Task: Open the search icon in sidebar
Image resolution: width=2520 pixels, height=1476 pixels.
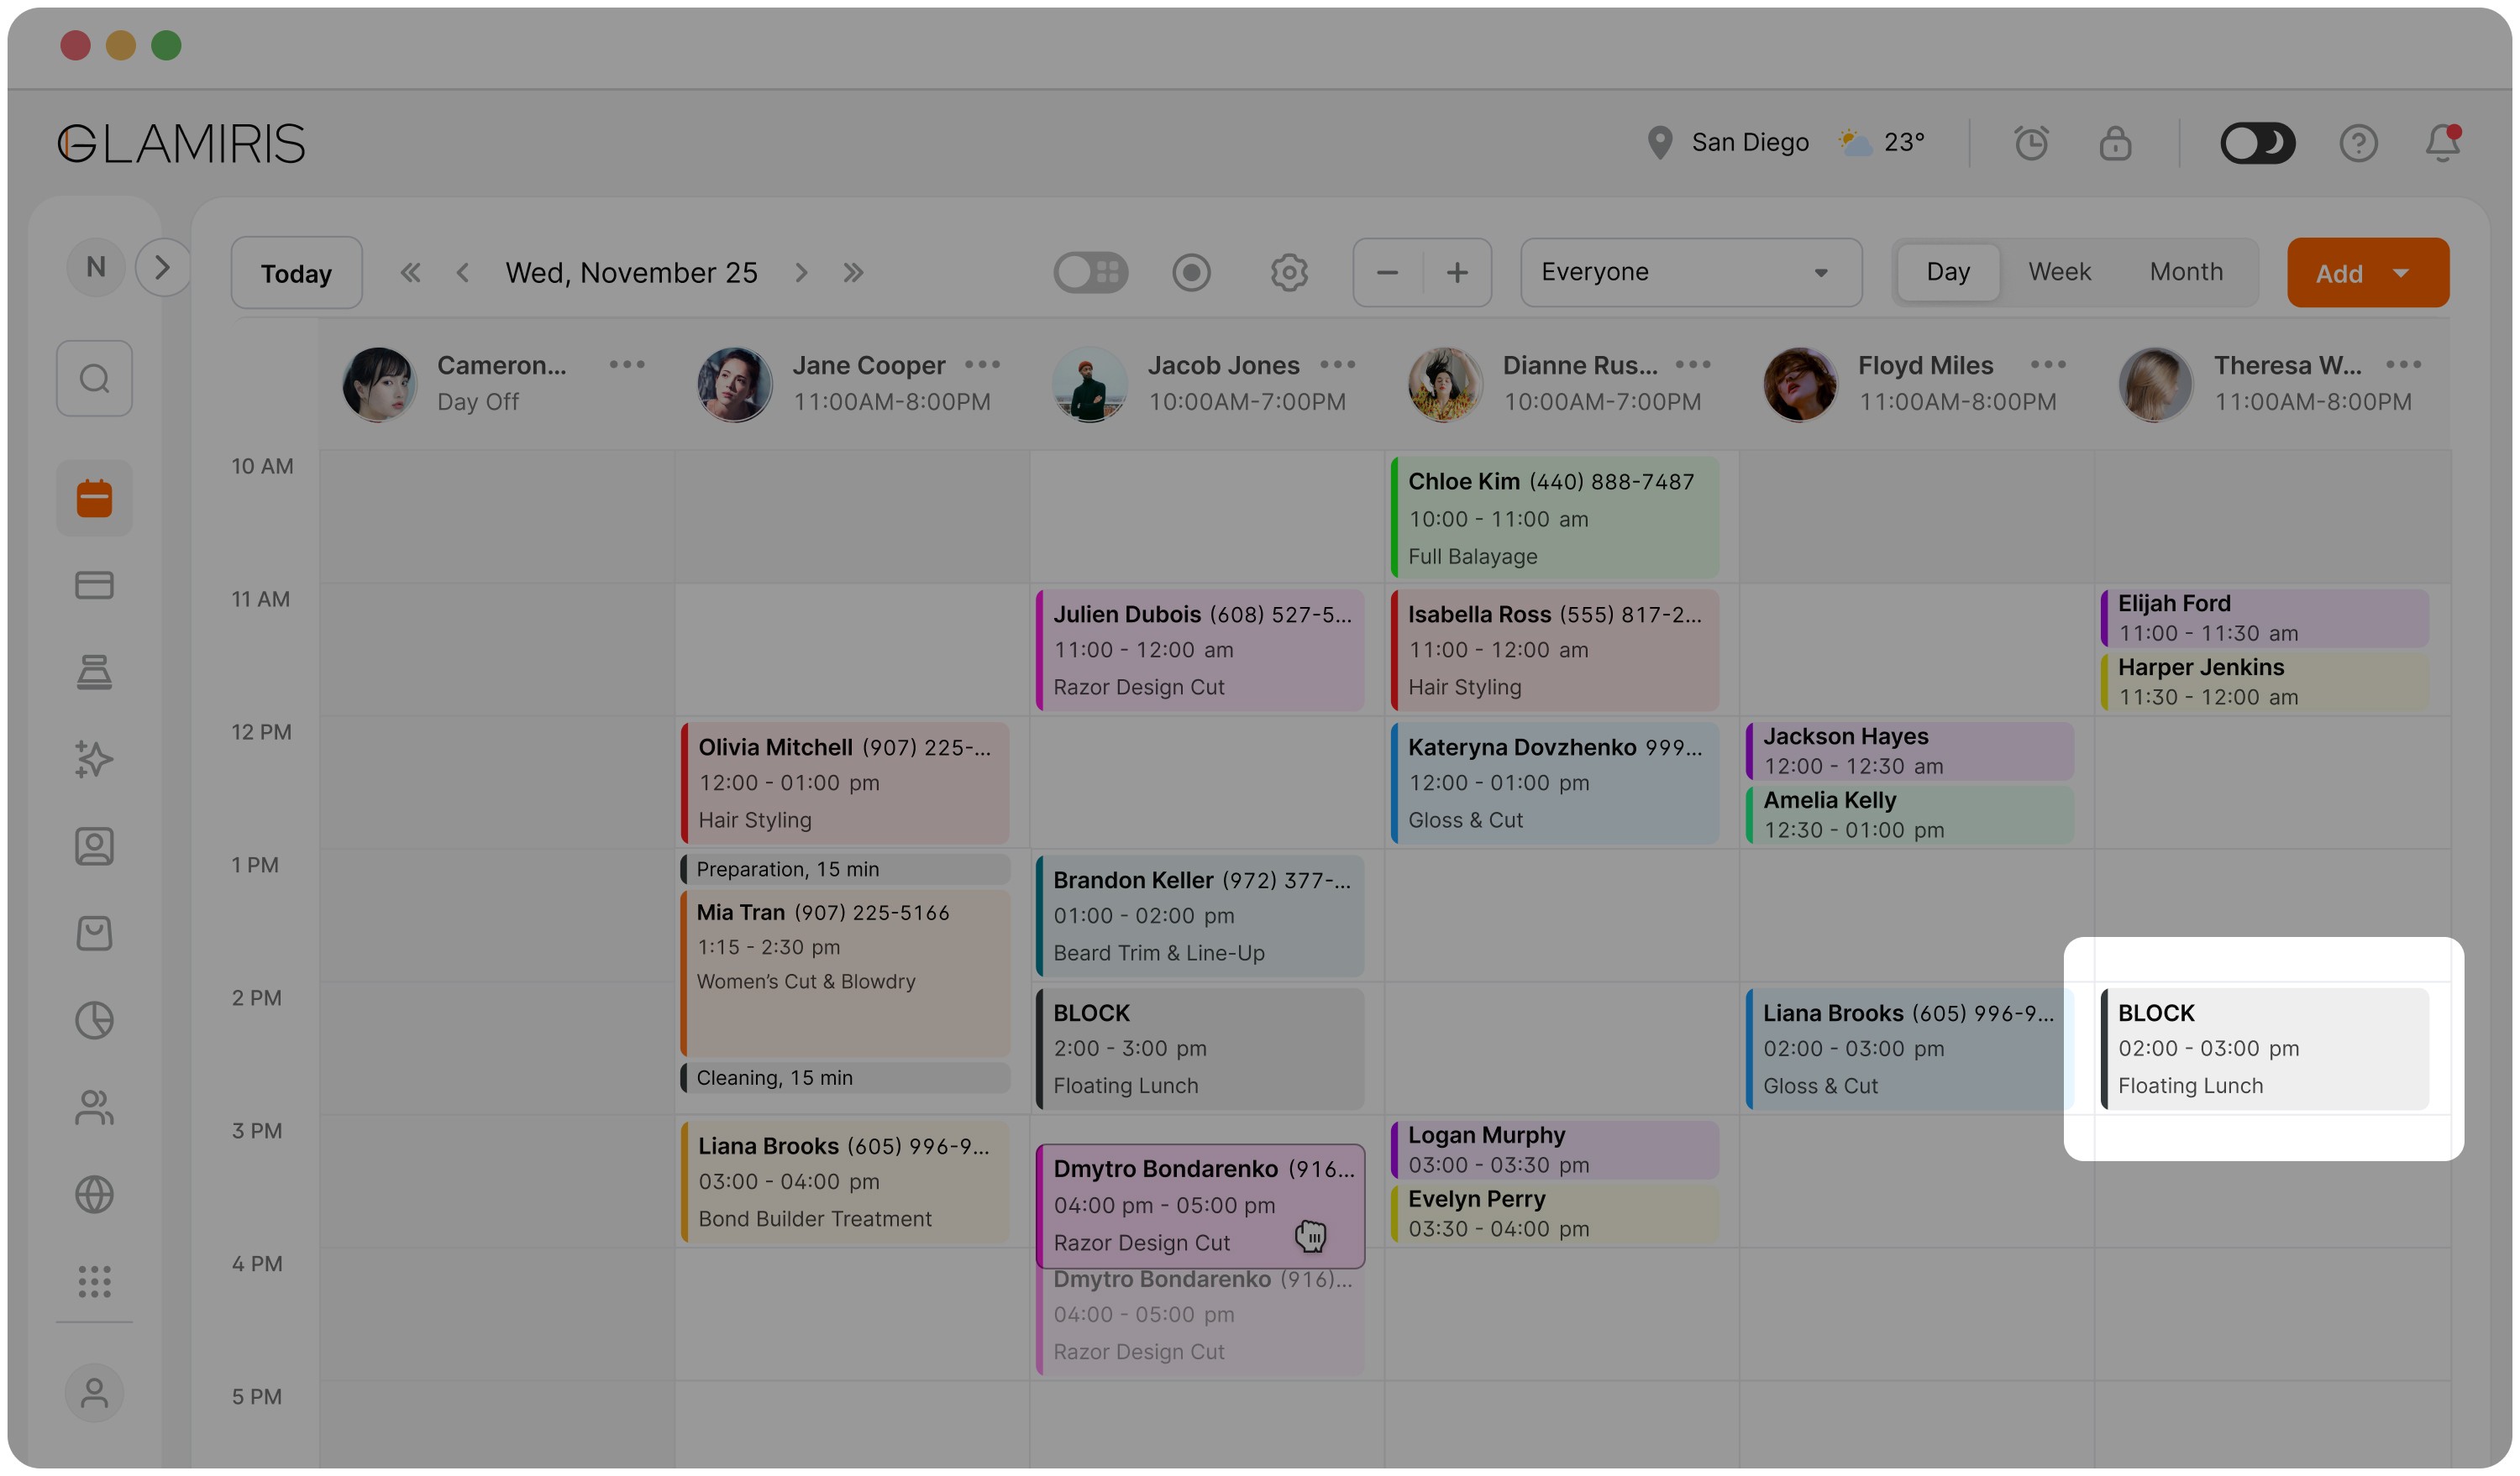Action: (94, 379)
